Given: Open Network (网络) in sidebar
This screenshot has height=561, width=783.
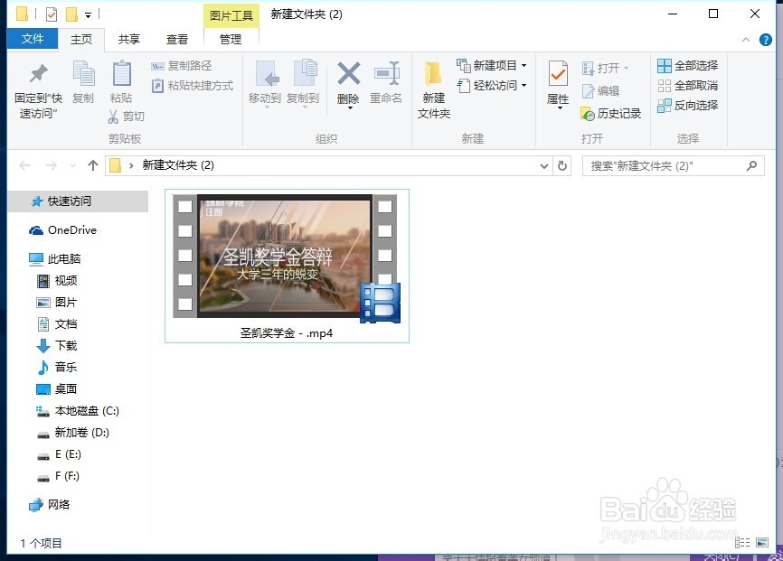Looking at the screenshot, I should 49,505.
